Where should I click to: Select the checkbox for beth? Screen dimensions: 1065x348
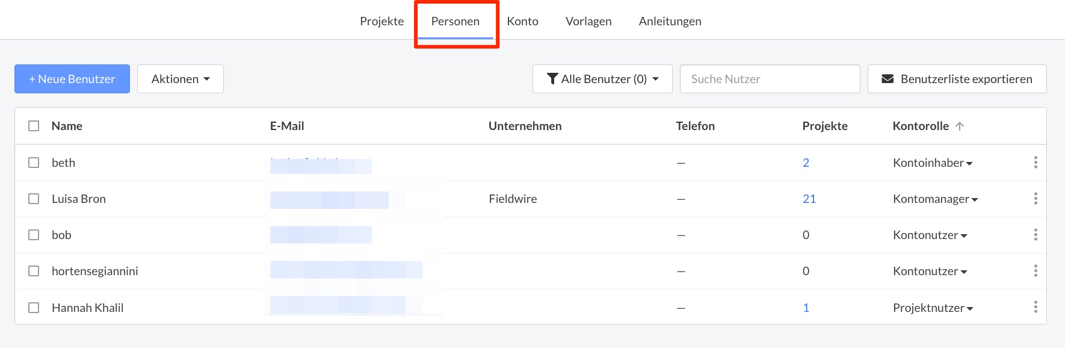[34, 163]
